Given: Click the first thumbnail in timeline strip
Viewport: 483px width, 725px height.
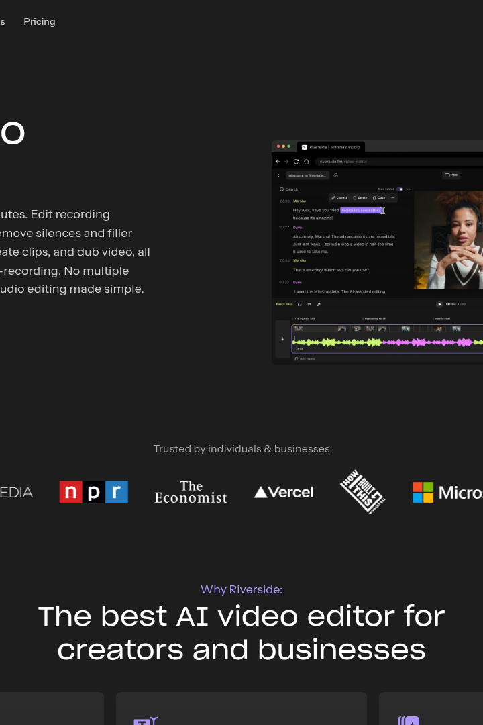Looking at the screenshot, I should pos(299,329).
